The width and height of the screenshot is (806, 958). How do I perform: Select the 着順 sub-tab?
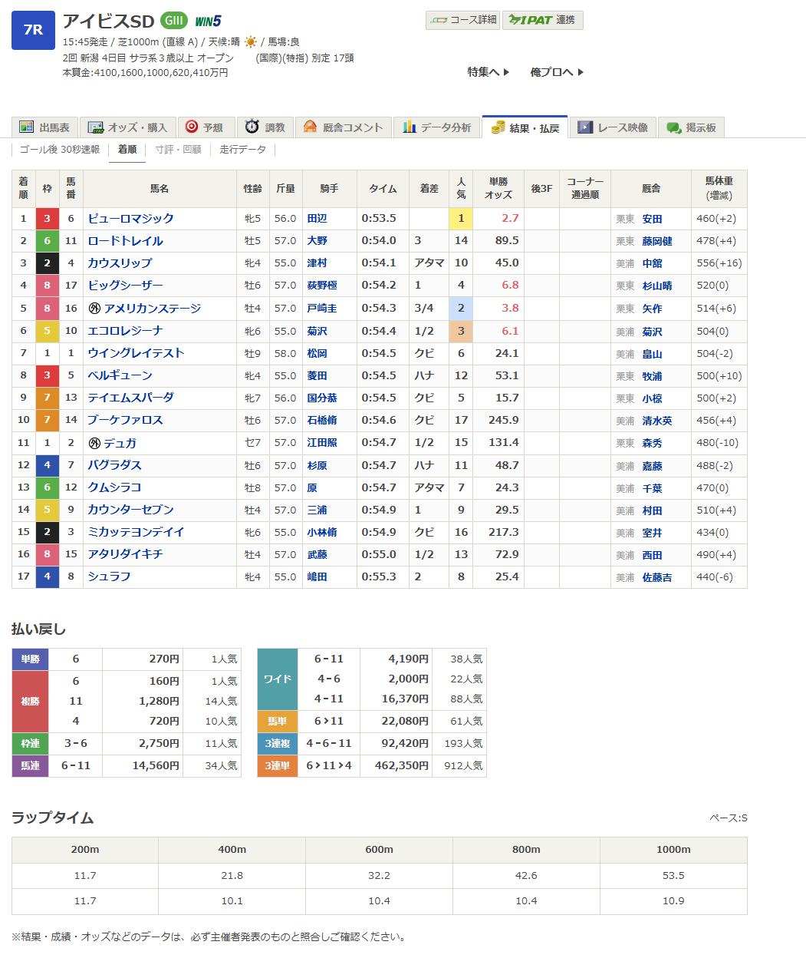click(x=127, y=150)
